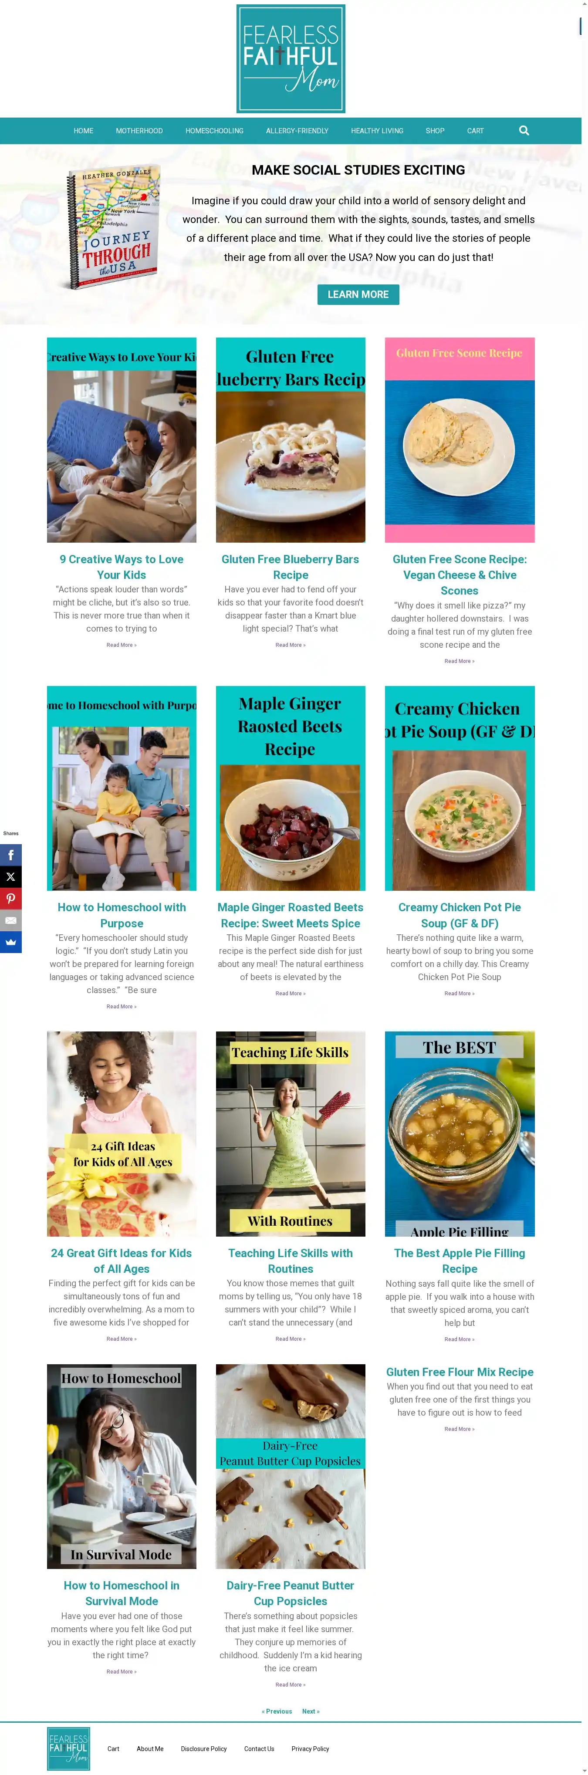Click the Learn More button
This screenshot has height=1775, width=588.
358,294
